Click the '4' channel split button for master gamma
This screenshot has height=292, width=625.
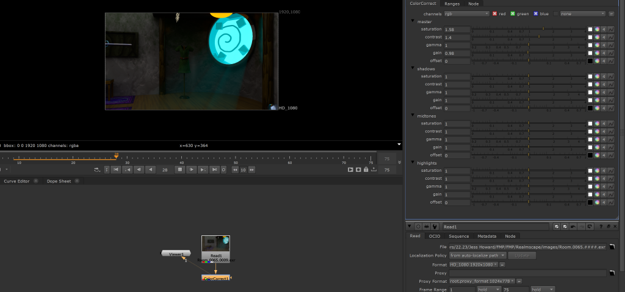click(x=604, y=45)
